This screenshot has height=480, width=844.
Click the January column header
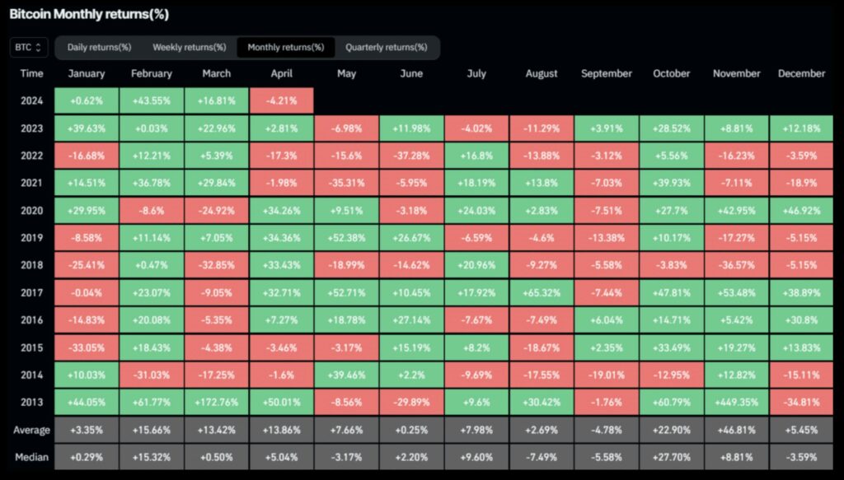(86, 73)
